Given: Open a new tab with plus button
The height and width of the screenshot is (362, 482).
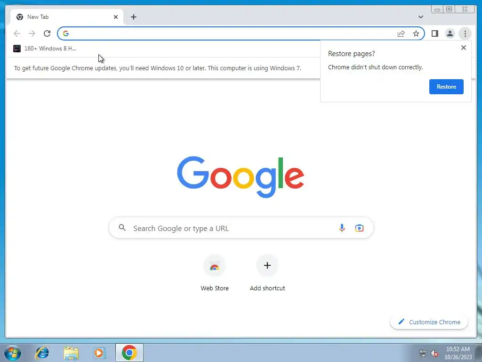Looking at the screenshot, I should (133, 17).
